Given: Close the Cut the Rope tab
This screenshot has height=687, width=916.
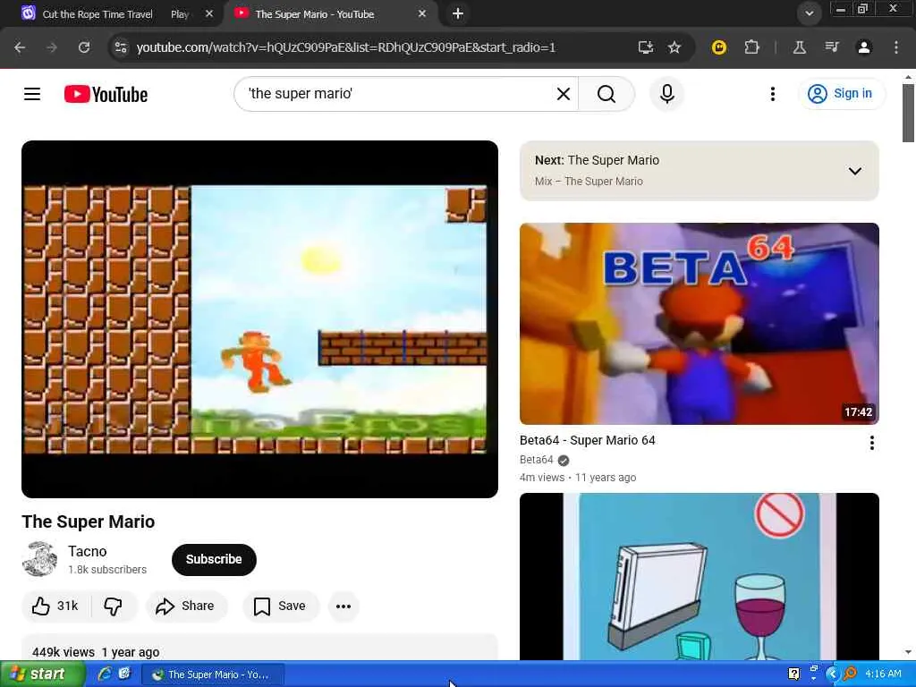Looking at the screenshot, I should point(209,13).
